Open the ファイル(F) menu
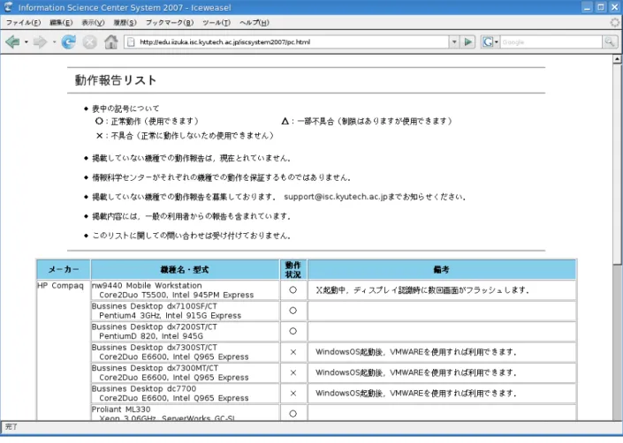The height and width of the screenshot is (443, 623). point(23,23)
